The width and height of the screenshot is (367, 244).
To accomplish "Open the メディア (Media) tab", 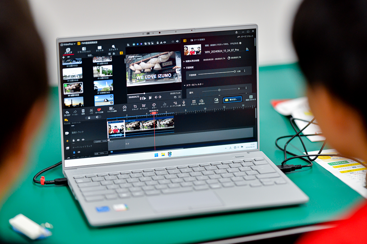I will 68,51.
